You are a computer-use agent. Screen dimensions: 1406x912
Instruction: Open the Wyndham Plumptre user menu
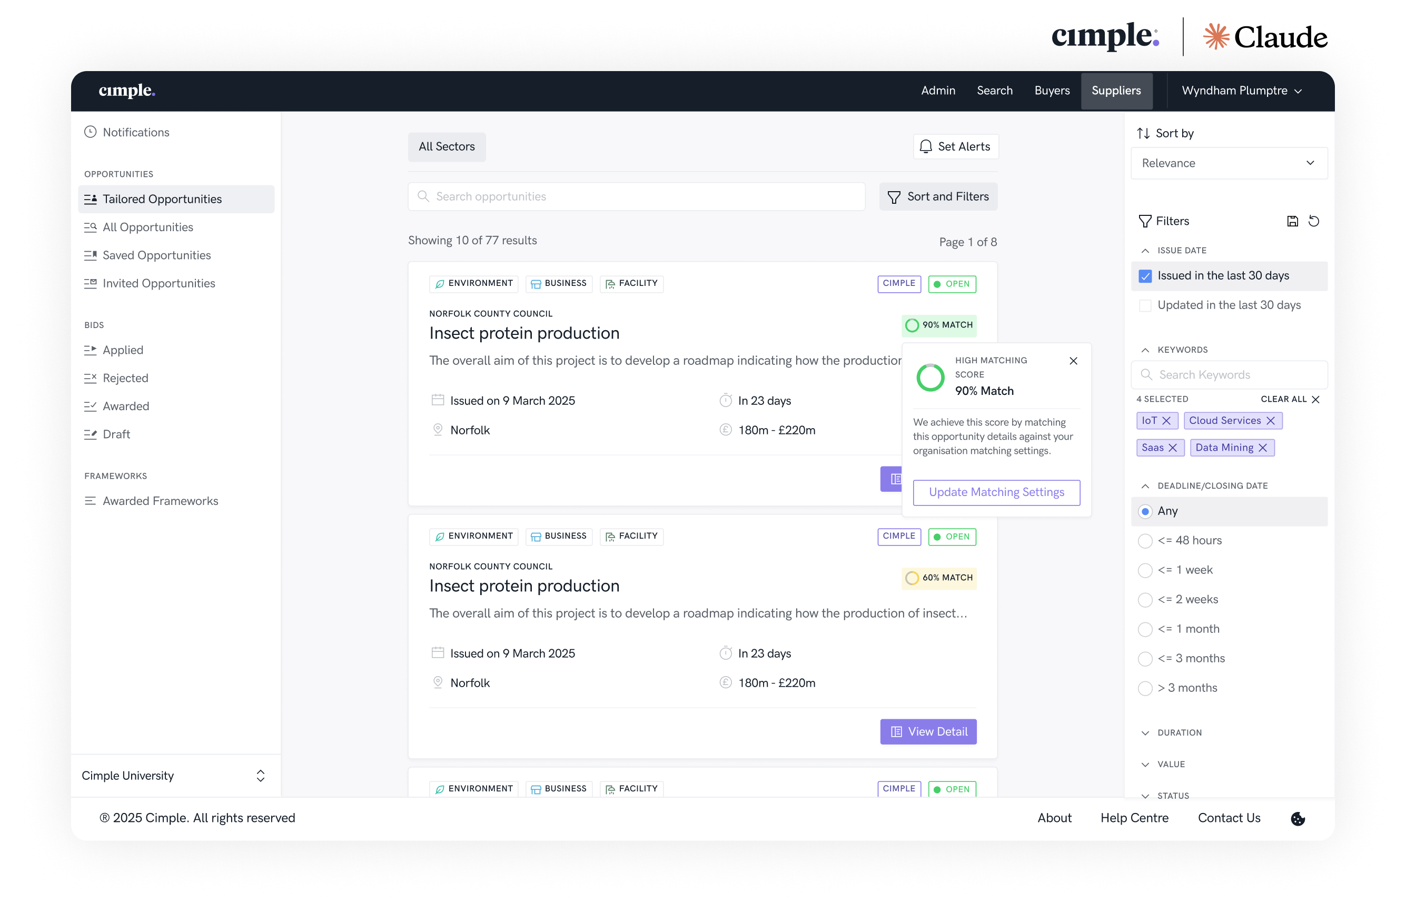1242,91
